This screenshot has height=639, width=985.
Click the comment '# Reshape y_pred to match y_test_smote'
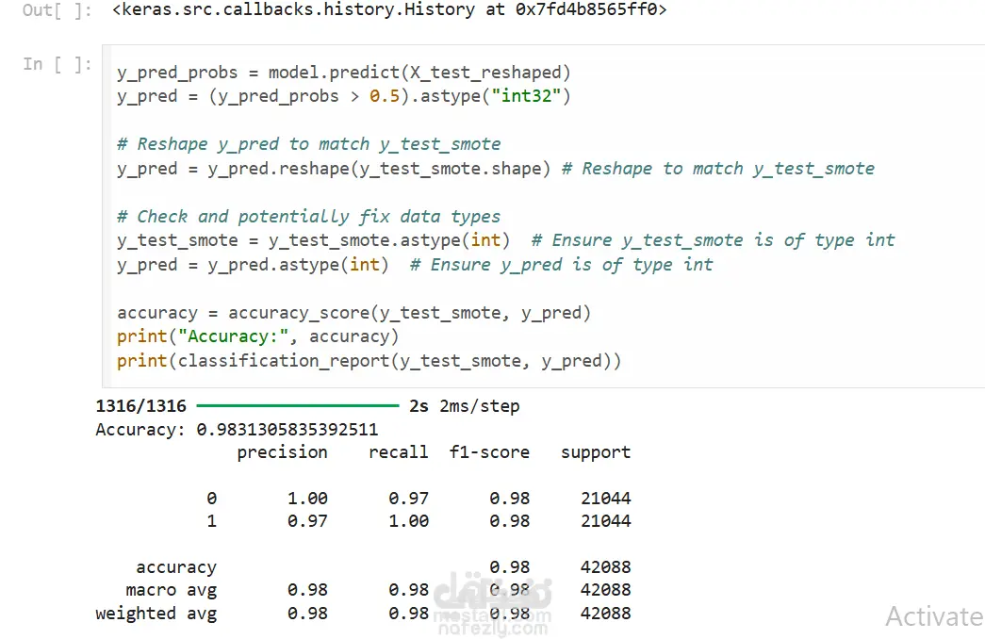tap(309, 144)
